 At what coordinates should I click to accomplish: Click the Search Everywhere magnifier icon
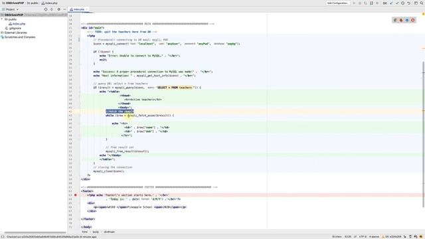tap(422, 3)
